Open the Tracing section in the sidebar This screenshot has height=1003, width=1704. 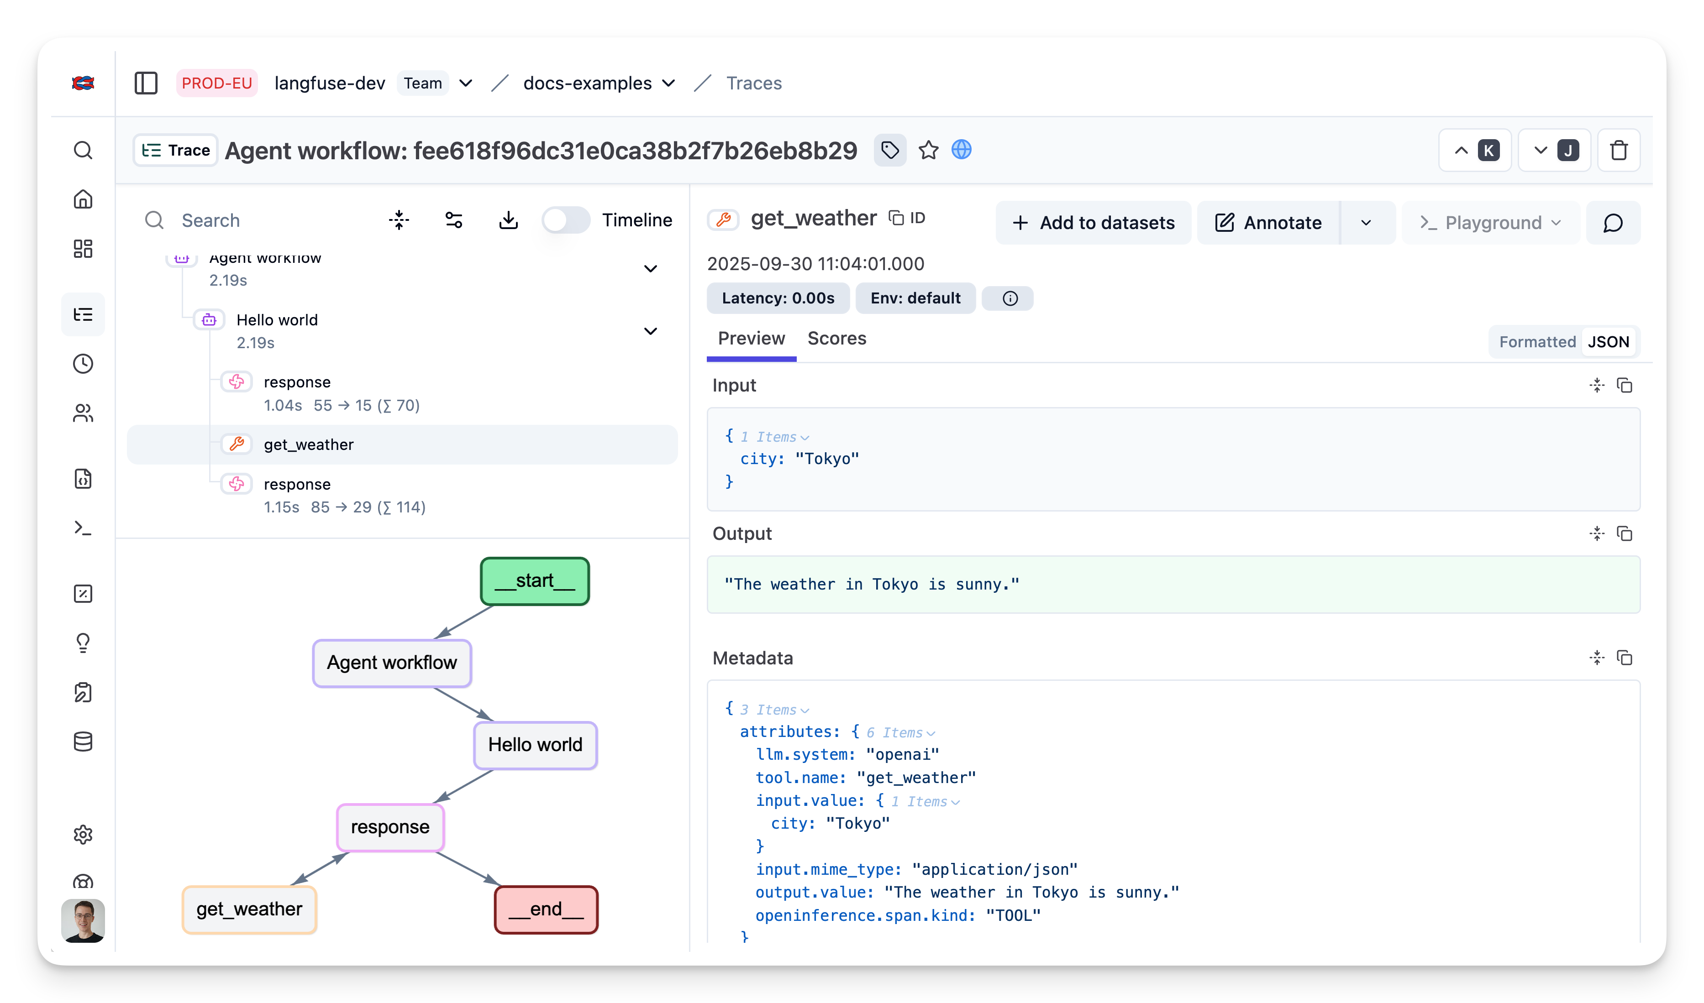83,313
